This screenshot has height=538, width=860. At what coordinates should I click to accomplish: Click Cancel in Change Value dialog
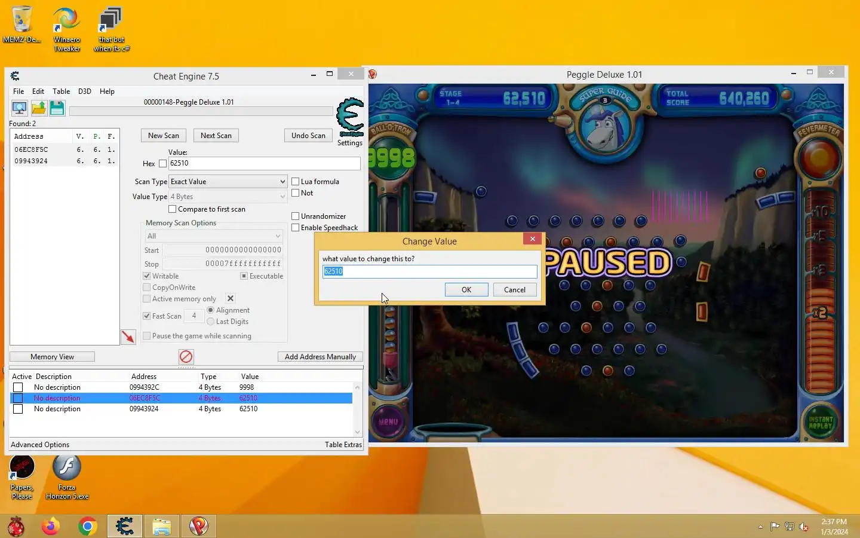point(515,289)
